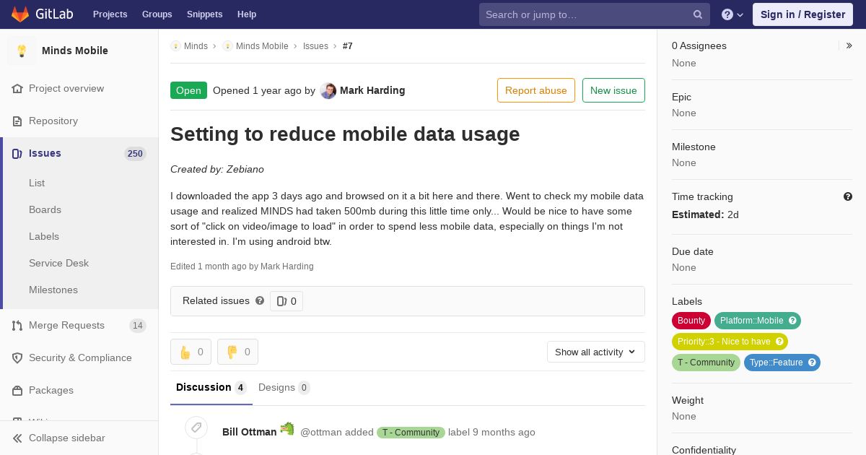Image resolution: width=866 pixels, height=455 pixels.
Task: Click the Time tracking help icon
Action: [x=848, y=196]
